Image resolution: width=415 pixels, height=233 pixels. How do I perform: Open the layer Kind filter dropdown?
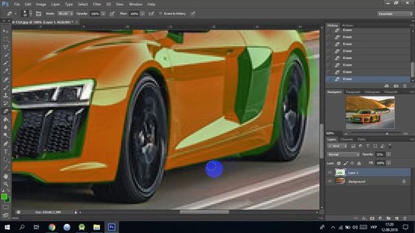[x=337, y=146]
